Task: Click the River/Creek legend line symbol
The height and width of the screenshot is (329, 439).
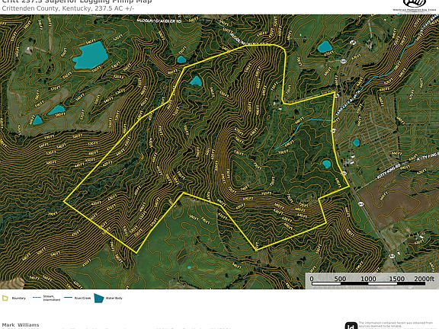Action: point(69,297)
